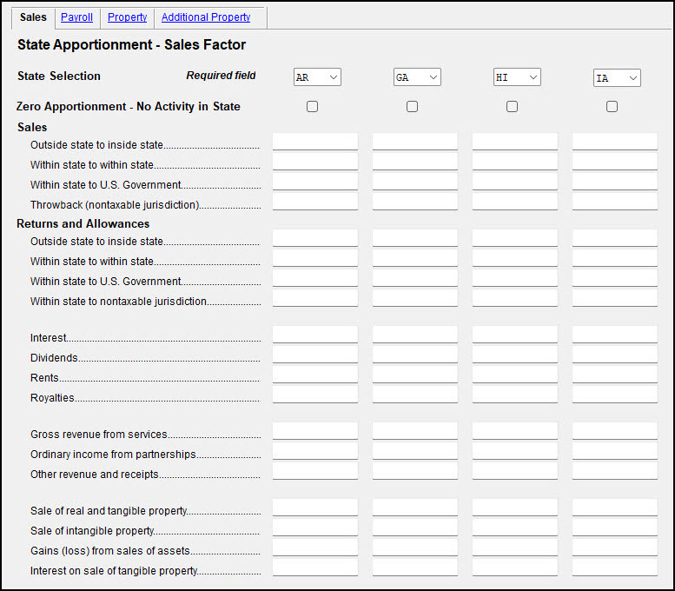This screenshot has width=675, height=591.
Task: Click Within state to nontaxable jurisdiction HI field
Action: [x=515, y=297]
